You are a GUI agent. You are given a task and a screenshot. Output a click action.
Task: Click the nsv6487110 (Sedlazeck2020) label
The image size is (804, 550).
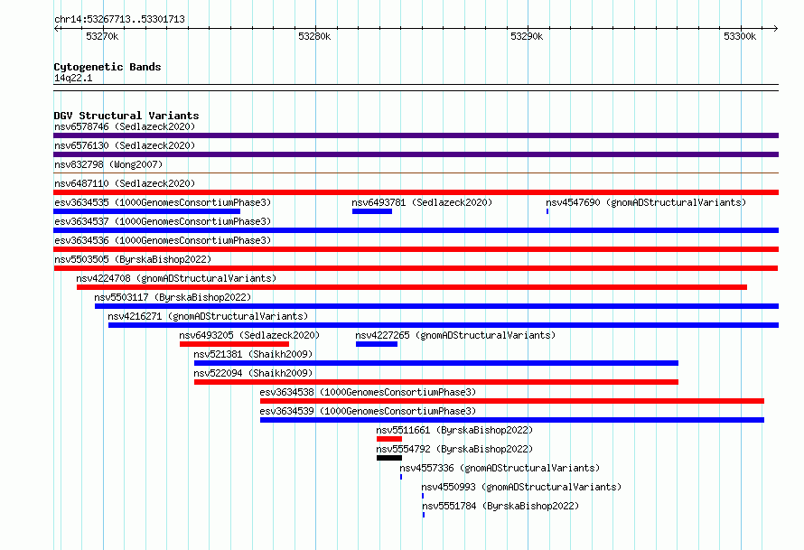[x=125, y=183]
